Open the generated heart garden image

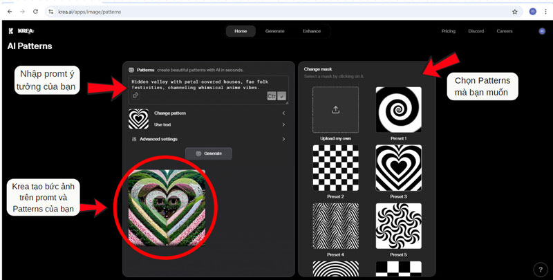(x=167, y=207)
